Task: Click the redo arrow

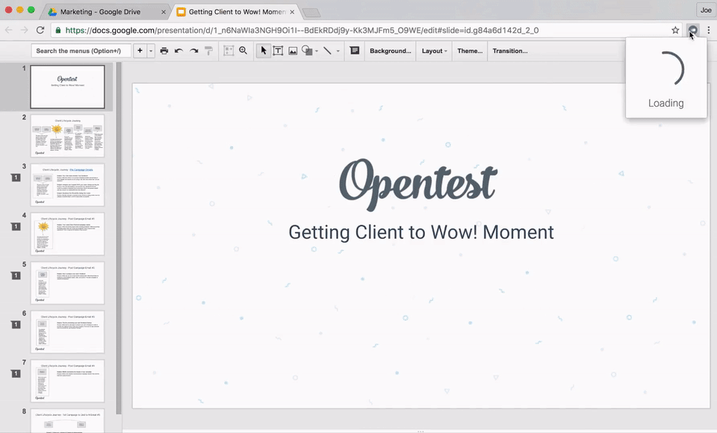Action: 194,51
